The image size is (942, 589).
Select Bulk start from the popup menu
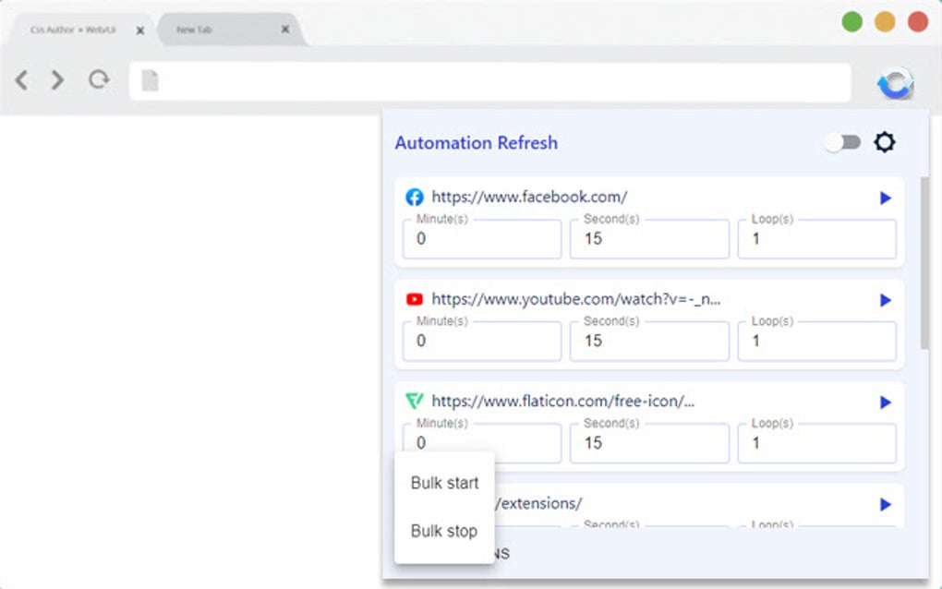444,483
